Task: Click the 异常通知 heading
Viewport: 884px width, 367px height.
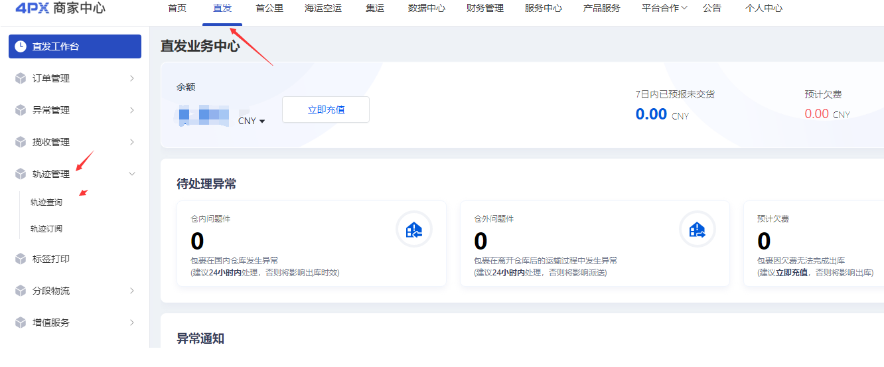Action: [200, 338]
